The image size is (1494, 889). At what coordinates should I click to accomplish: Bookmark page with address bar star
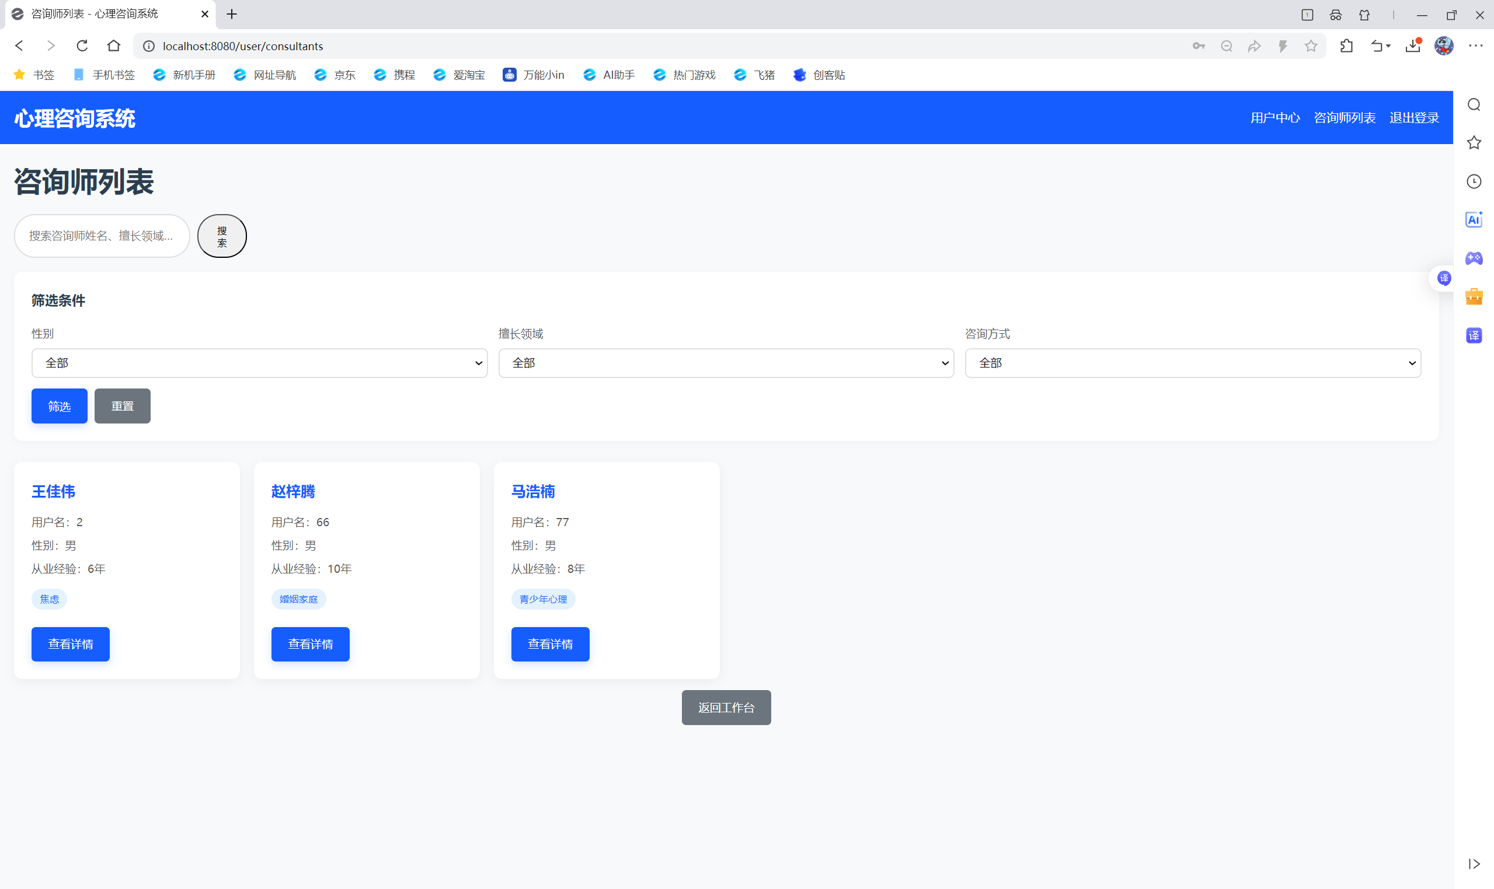(1311, 45)
